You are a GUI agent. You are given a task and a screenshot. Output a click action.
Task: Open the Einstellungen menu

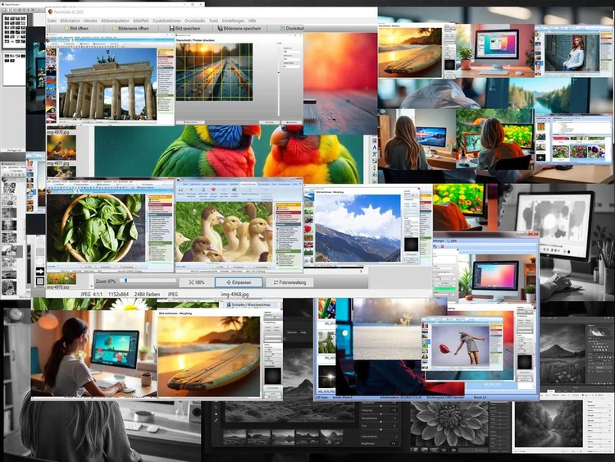233,21
